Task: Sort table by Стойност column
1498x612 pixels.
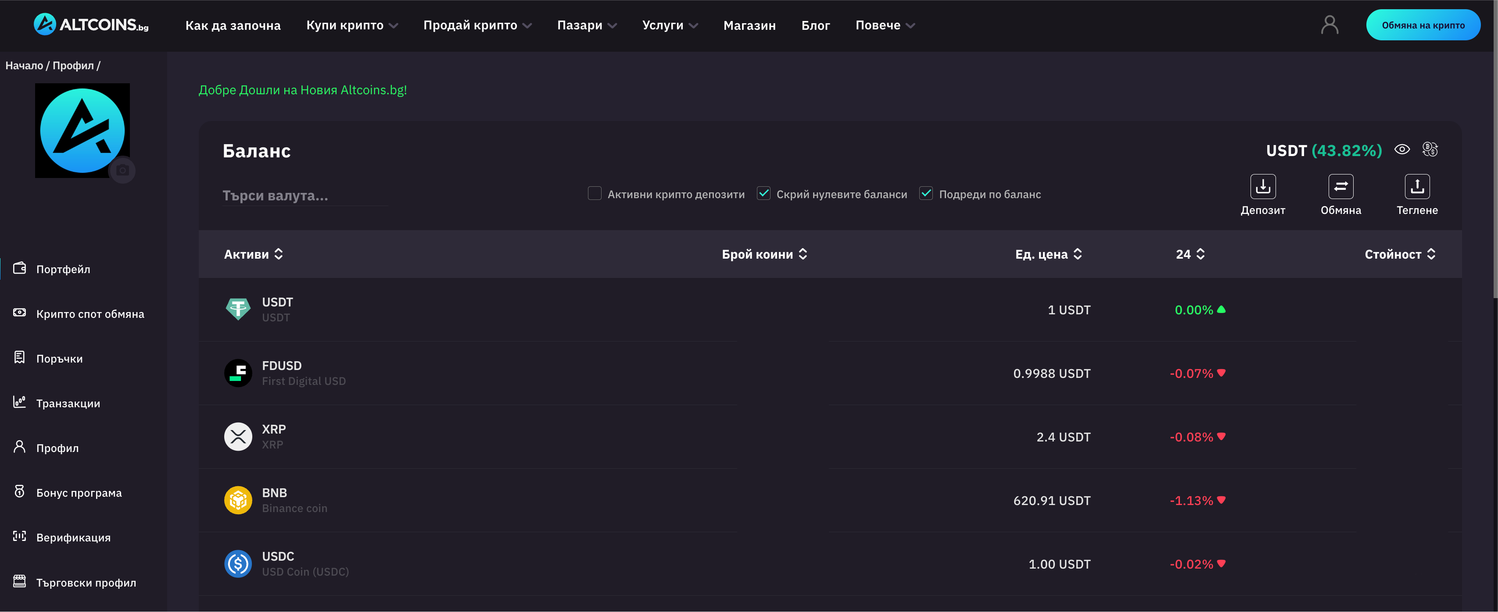Action: [x=1399, y=255]
